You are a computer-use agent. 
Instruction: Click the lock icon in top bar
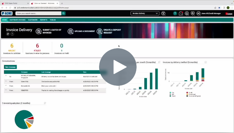[193, 13]
